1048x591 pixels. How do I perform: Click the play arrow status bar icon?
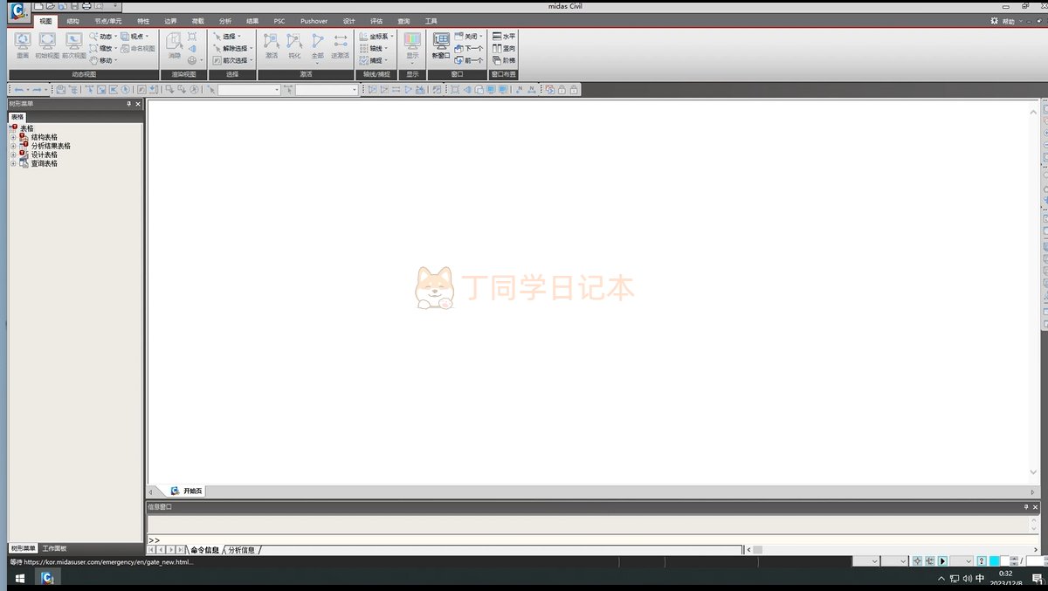pos(942,560)
